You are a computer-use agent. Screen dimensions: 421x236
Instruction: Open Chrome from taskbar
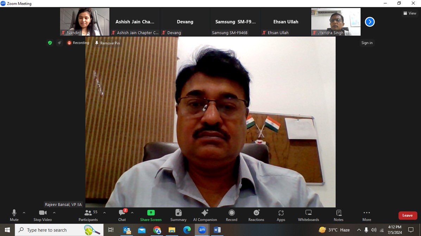click(x=157, y=230)
